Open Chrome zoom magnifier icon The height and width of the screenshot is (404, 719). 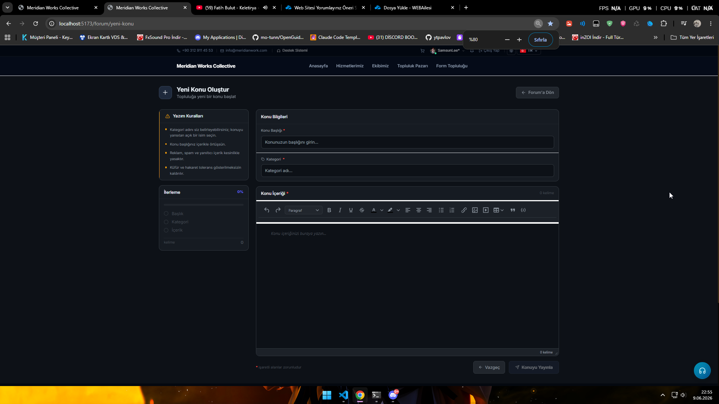(538, 24)
